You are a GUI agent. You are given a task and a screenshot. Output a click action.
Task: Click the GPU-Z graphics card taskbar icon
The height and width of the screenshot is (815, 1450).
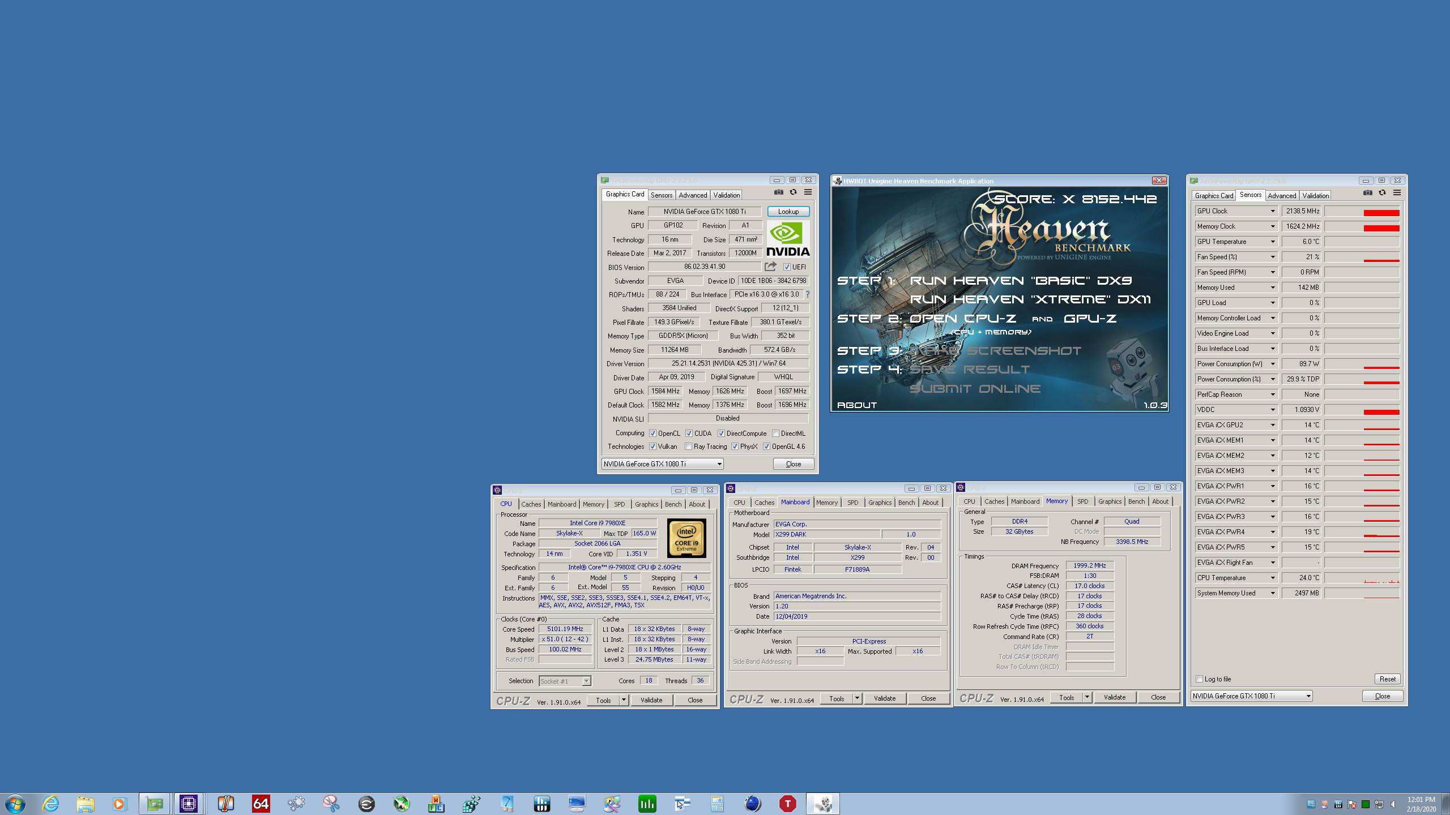pos(154,804)
